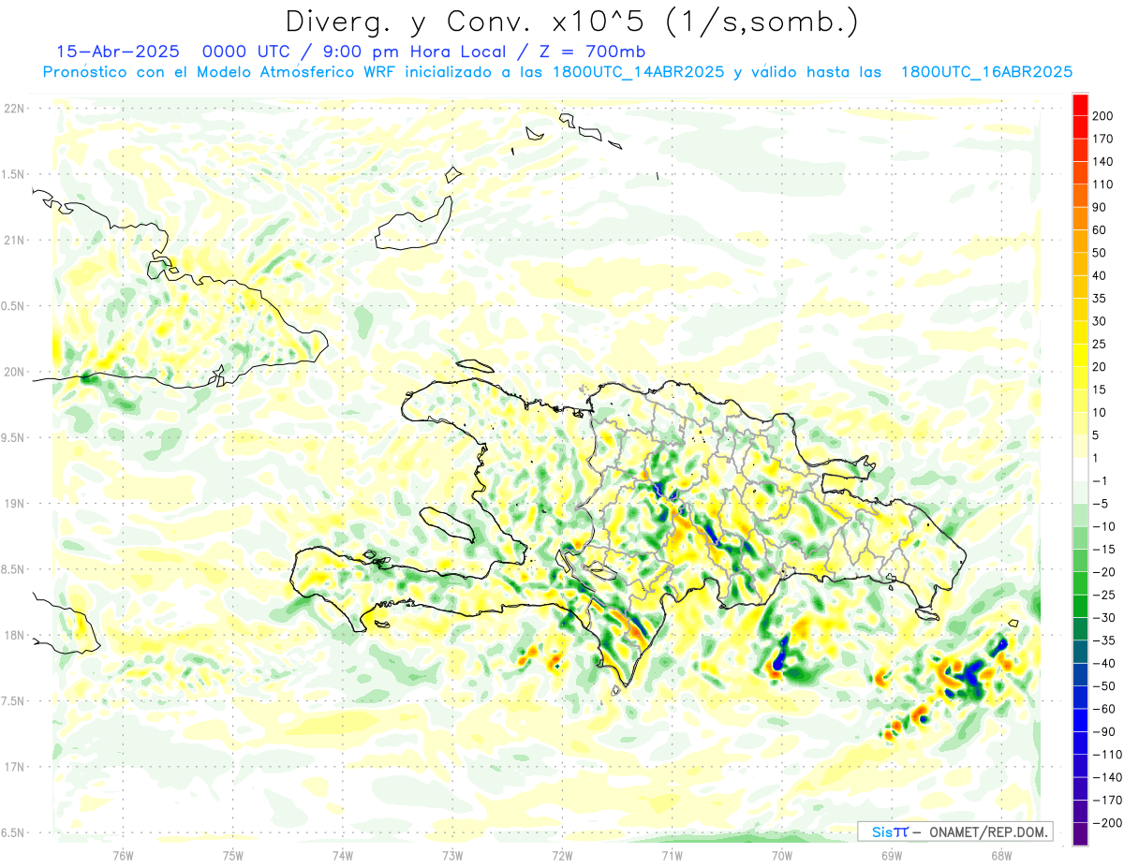Click the '21N' latitude label

(13, 240)
